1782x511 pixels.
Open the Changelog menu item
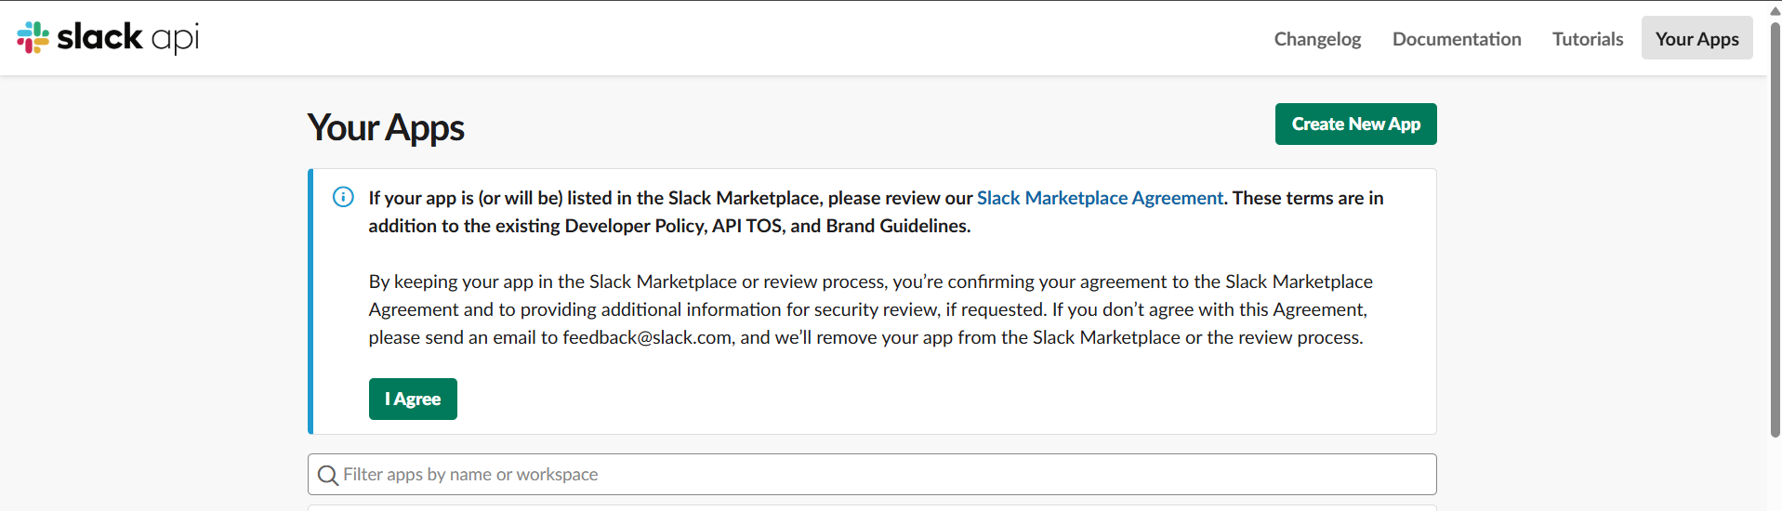tap(1317, 39)
